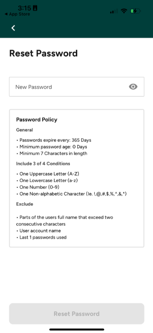The width and height of the screenshot is (153, 333).
Task: Focus the New Password input field
Action: click(76, 87)
